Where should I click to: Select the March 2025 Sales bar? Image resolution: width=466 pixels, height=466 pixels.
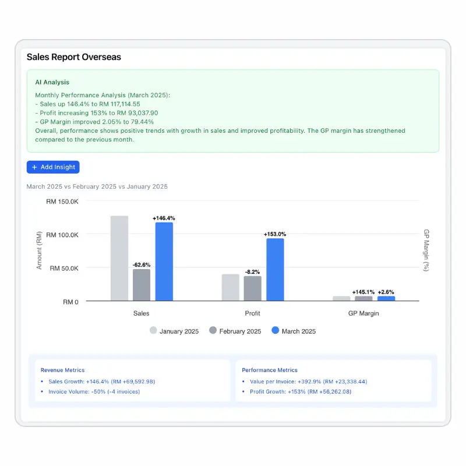coord(164,262)
